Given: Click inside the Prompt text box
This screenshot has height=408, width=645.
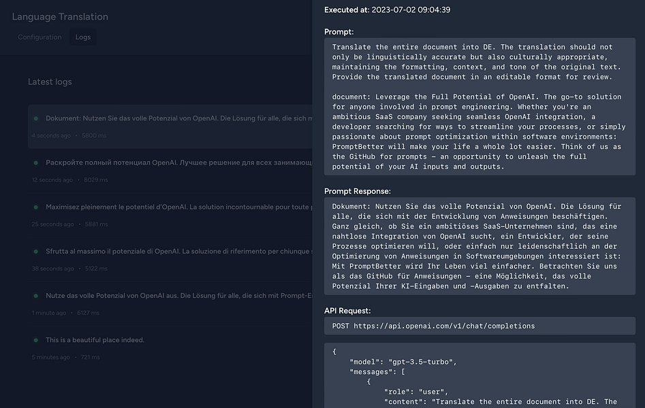Looking at the screenshot, I should pyautogui.click(x=479, y=107).
